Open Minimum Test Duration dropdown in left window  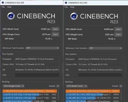pos(42,48)
